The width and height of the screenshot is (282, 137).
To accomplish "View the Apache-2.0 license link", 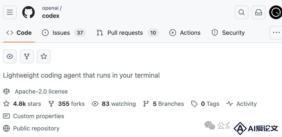I will pyautogui.click(x=41, y=91).
